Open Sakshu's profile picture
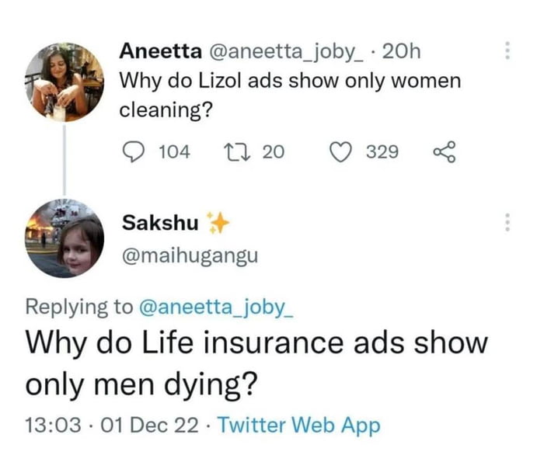 point(64,238)
